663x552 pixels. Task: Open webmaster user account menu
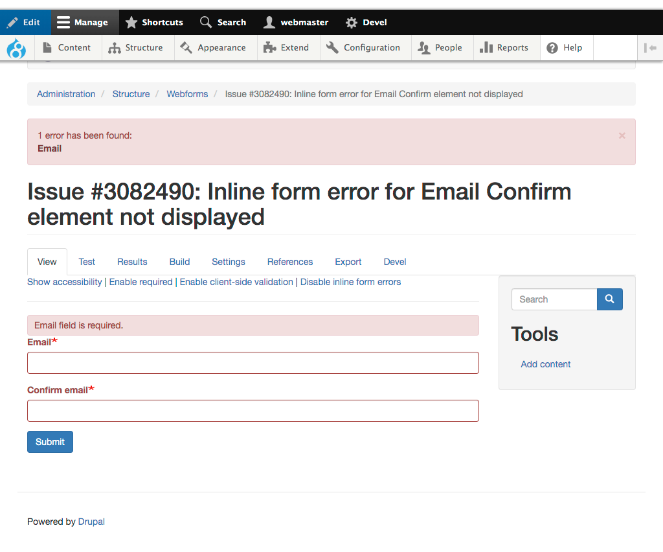[295, 23]
